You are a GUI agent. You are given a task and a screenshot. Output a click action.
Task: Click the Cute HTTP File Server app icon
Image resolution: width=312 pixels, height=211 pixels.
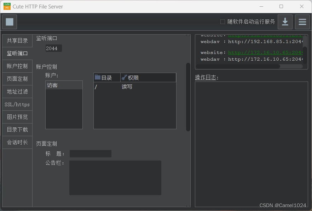pyautogui.click(x=7, y=6)
